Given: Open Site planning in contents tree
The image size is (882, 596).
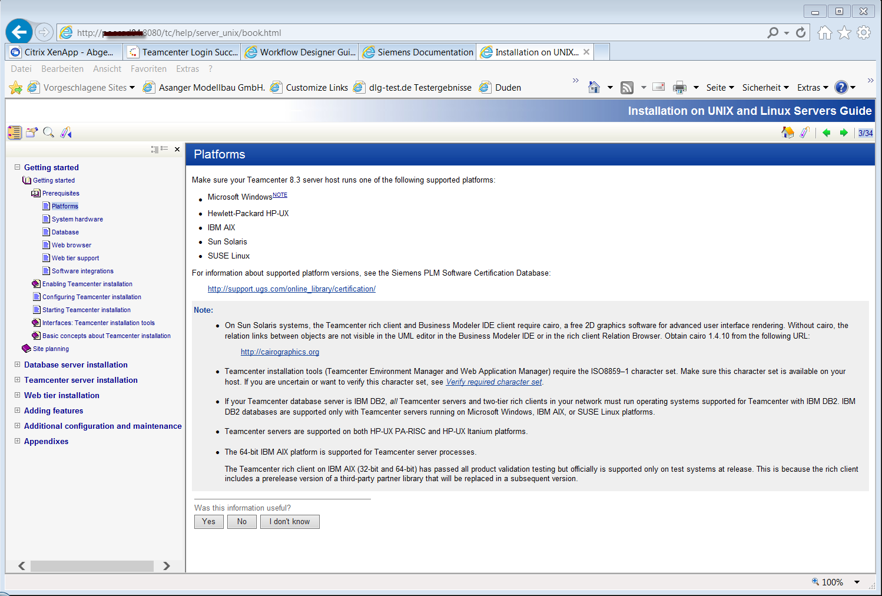Looking at the screenshot, I should (x=51, y=349).
